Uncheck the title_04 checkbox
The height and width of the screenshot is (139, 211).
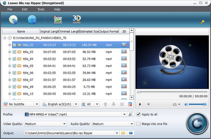14,59
